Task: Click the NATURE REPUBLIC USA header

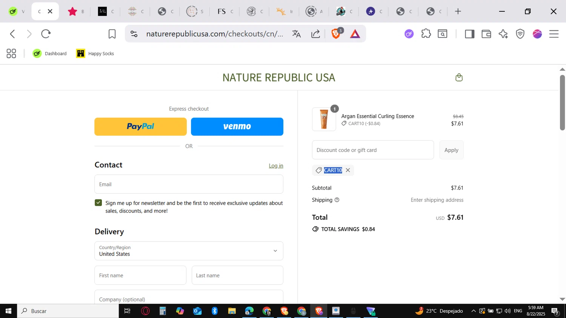Action: 279,78
